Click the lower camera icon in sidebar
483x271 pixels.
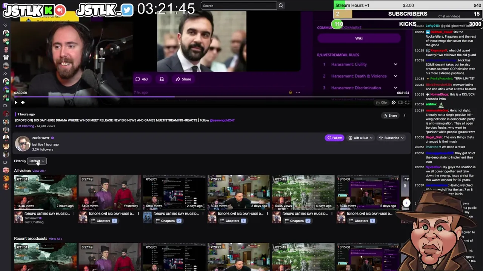tap(5, 162)
